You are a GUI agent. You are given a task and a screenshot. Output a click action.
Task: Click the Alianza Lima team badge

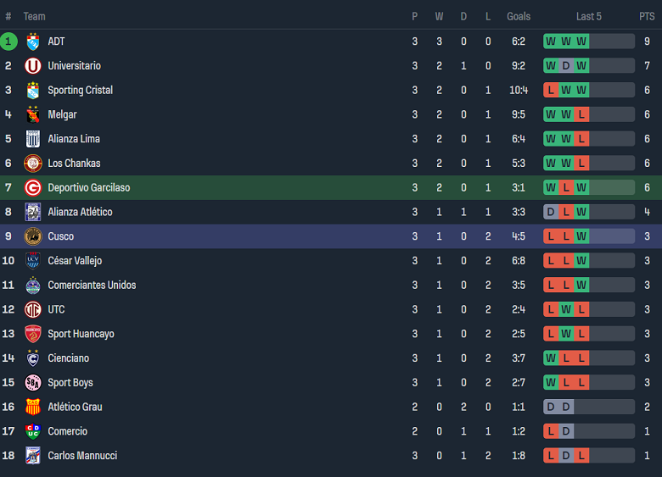click(x=33, y=139)
